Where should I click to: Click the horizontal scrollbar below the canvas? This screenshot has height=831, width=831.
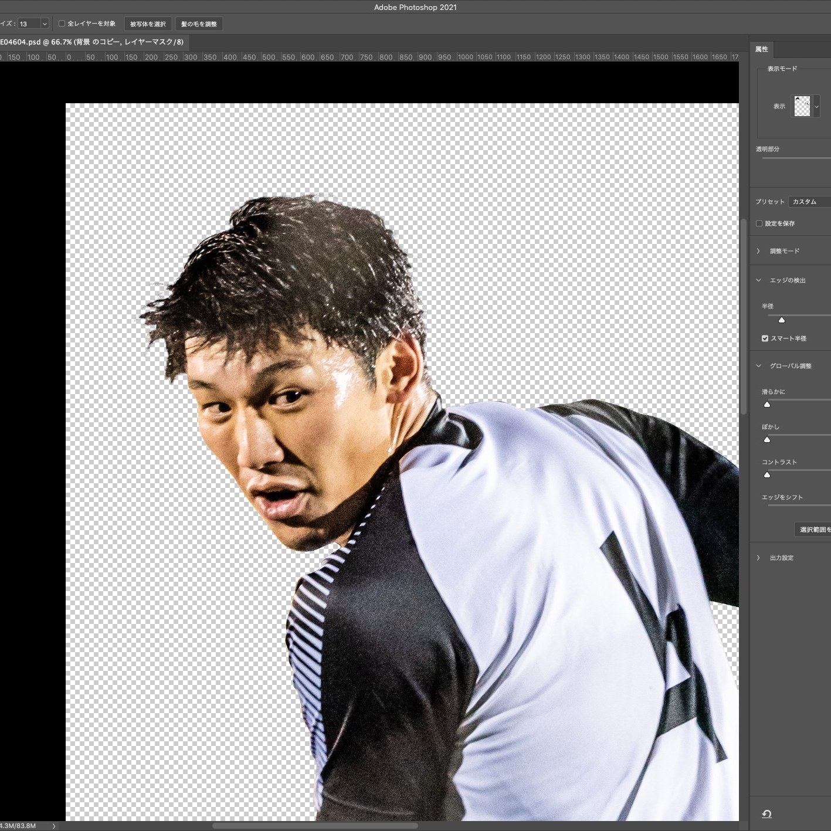click(x=315, y=826)
